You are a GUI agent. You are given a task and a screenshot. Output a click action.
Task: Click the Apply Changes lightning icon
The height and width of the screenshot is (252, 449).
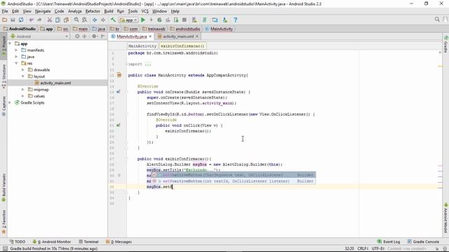coord(152,20)
